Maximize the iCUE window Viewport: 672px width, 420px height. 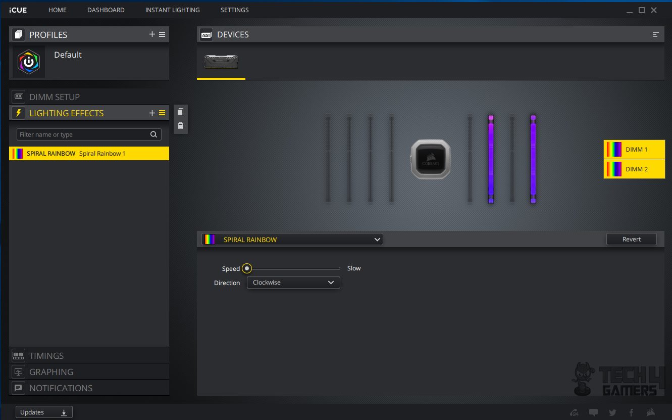tap(642, 10)
